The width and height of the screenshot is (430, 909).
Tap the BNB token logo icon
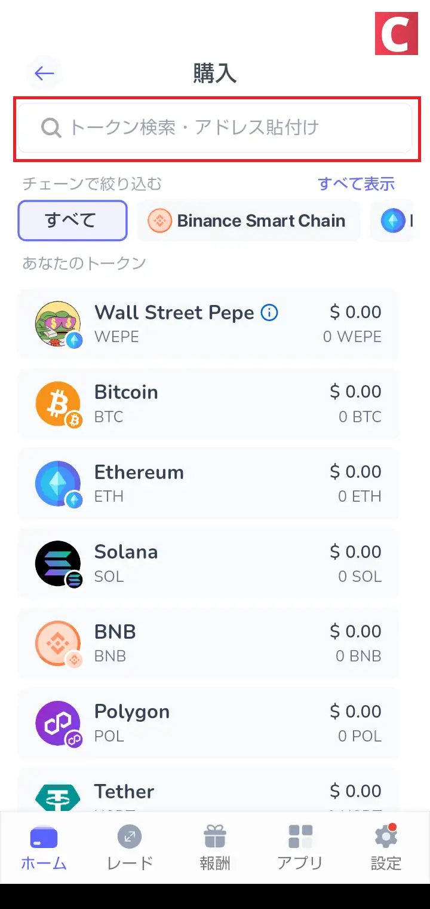tap(57, 643)
